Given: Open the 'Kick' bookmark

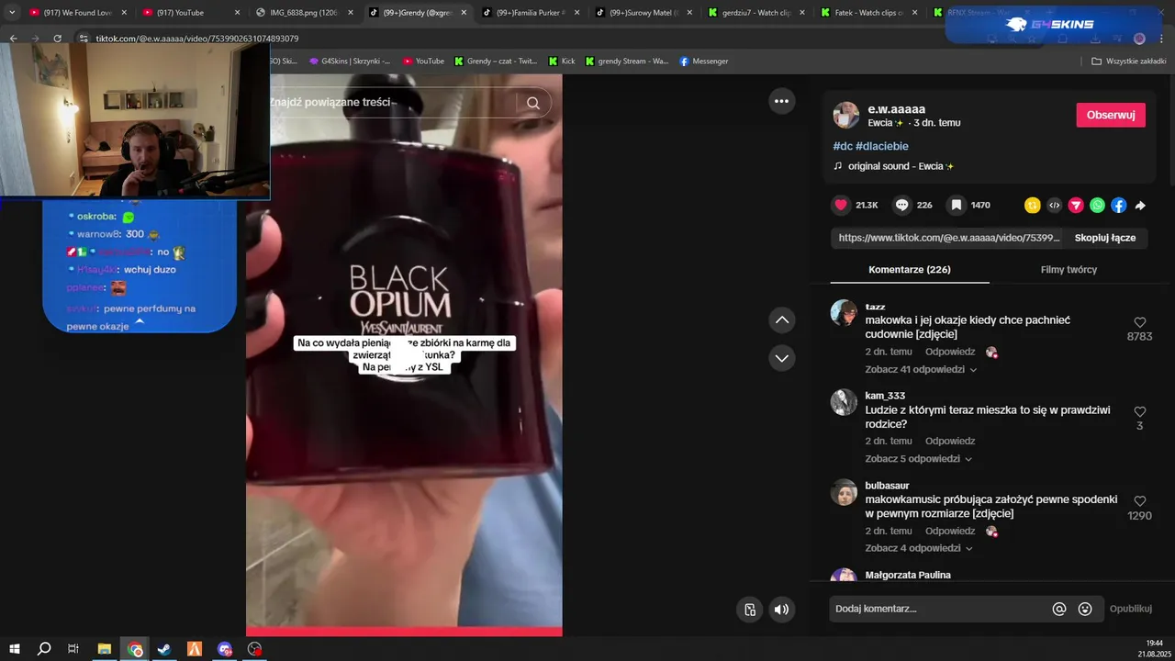Looking at the screenshot, I should point(562,62).
